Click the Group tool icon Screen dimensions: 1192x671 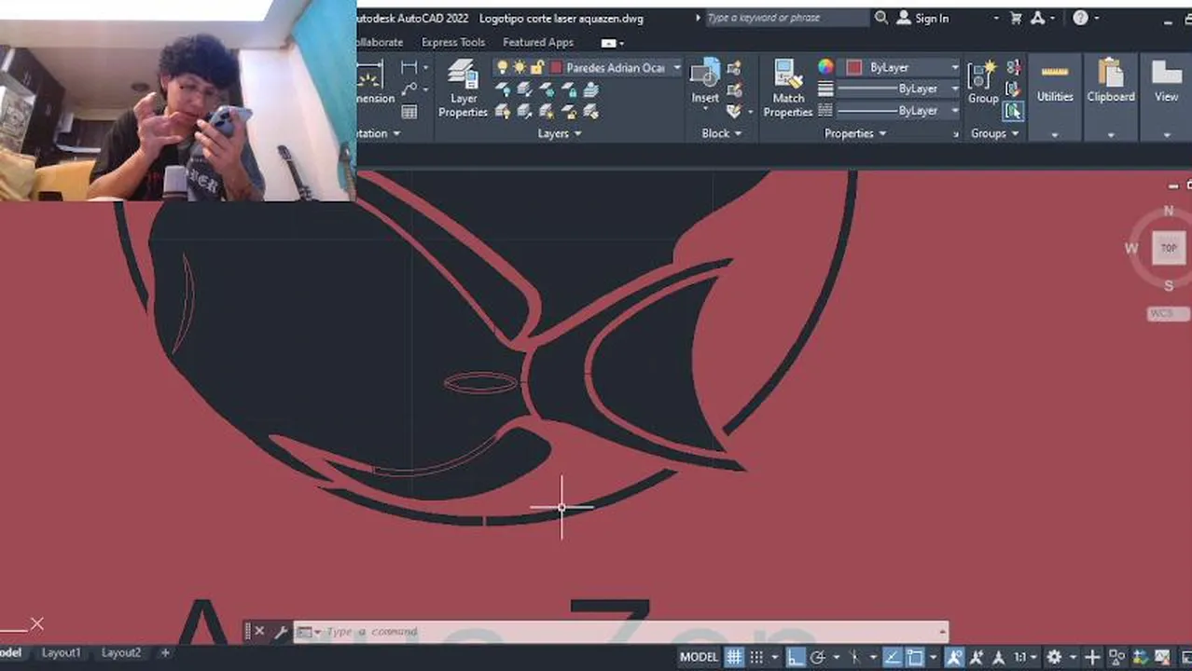[x=982, y=82]
